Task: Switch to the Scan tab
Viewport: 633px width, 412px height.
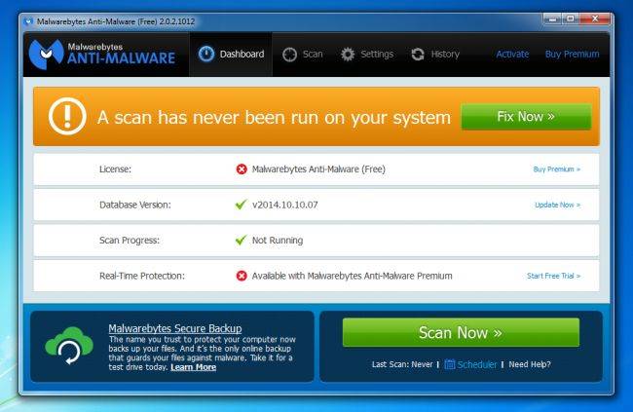Action: pyautogui.click(x=302, y=55)
